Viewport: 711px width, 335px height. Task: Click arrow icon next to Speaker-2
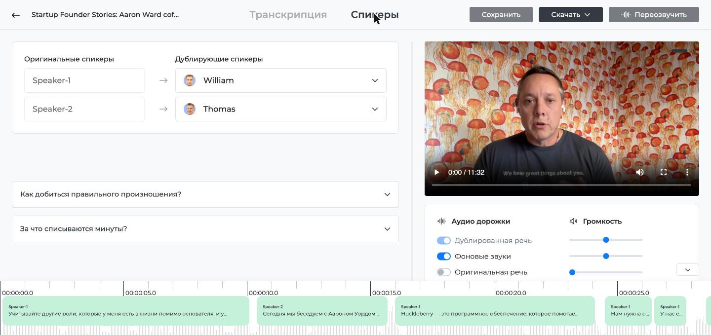pos(163,109)
